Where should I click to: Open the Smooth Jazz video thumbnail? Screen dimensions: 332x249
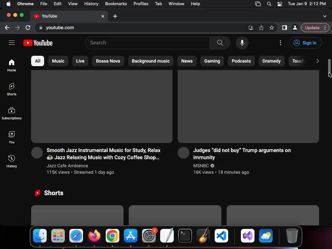[102, 106]
